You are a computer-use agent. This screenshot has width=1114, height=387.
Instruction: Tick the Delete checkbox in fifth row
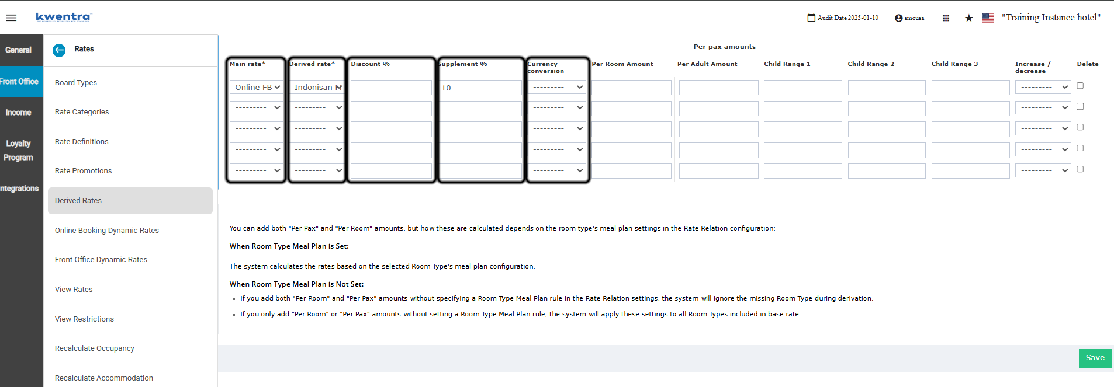1080,169
